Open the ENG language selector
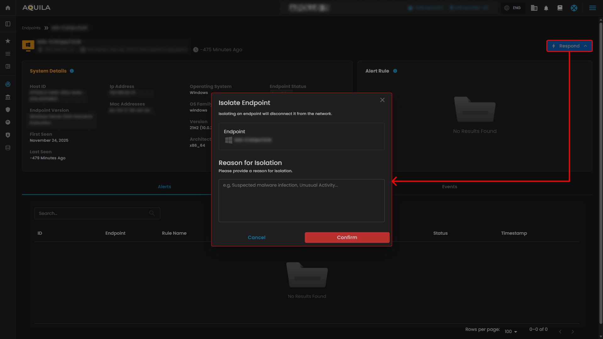 pyautogui.click(x=513, y=8)
